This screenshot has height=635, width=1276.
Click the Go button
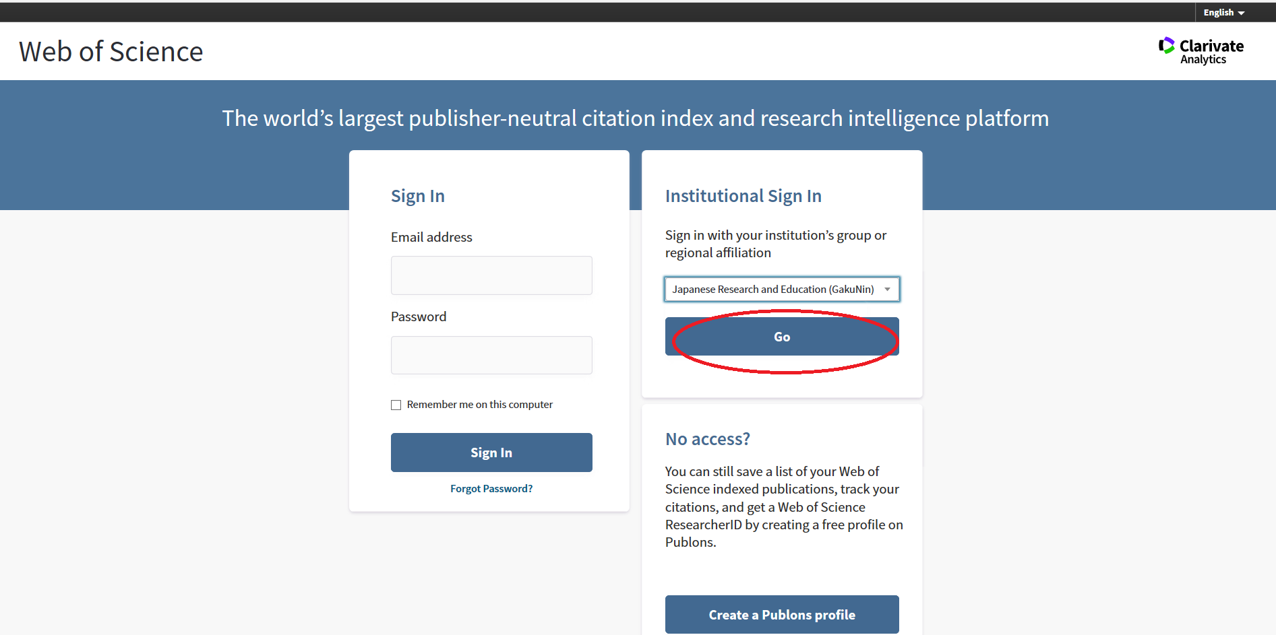point(782,337)
